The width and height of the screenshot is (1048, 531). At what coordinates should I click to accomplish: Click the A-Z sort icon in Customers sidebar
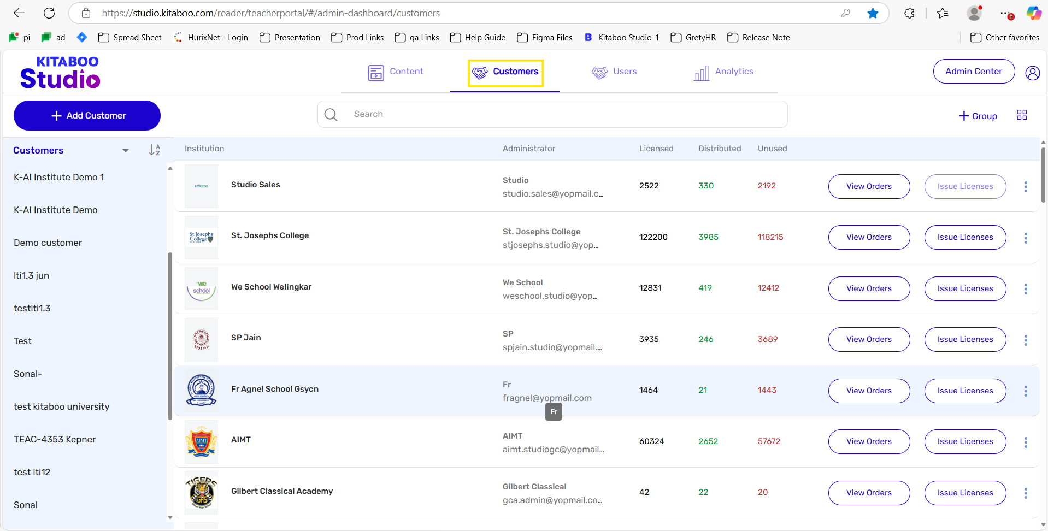click(155, 150)
